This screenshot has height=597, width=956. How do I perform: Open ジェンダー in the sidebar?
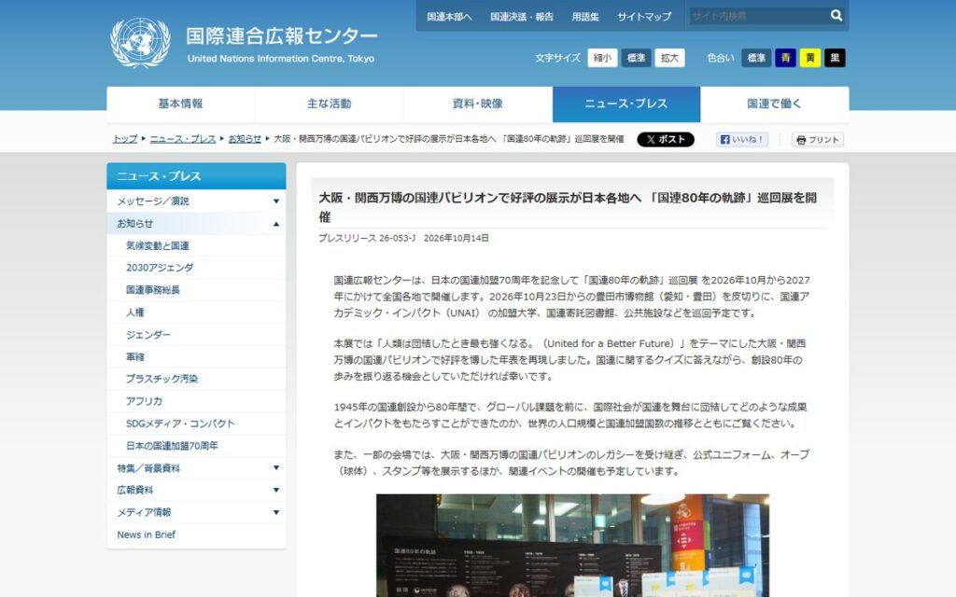click(148, 335)
